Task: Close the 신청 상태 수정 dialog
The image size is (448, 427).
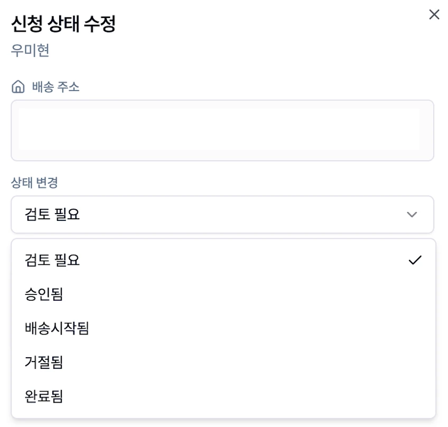Action: coord(434,14)
